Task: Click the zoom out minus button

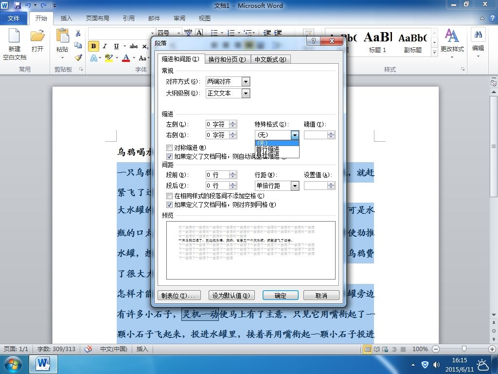Action: (436, 349)
